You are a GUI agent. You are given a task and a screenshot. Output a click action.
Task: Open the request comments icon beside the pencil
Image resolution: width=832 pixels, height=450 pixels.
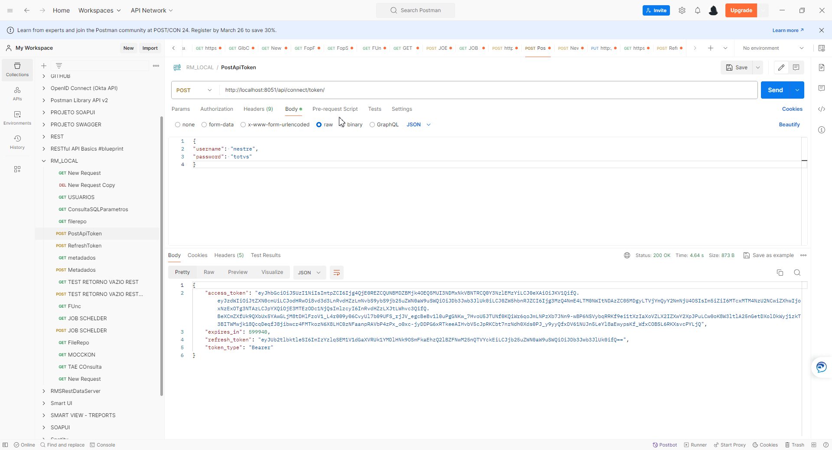point(796,67)
